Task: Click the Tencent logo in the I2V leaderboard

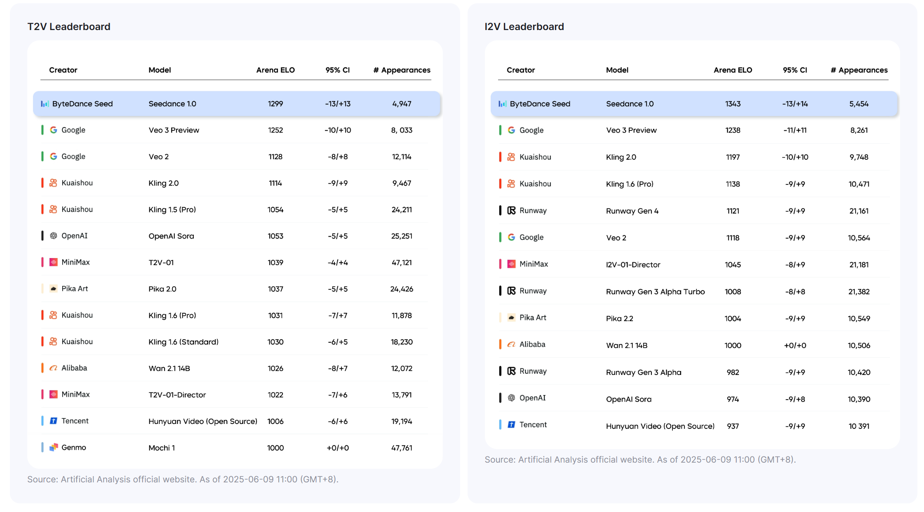Action: click(x=511, y=424)
